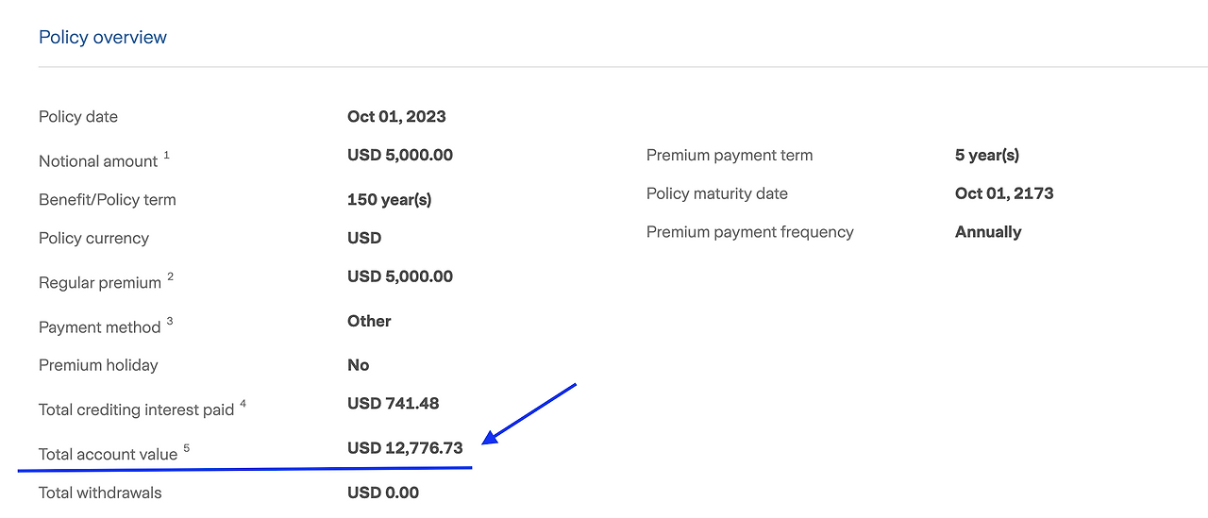Click footnote 5 beside Total account value

[187, 448]
